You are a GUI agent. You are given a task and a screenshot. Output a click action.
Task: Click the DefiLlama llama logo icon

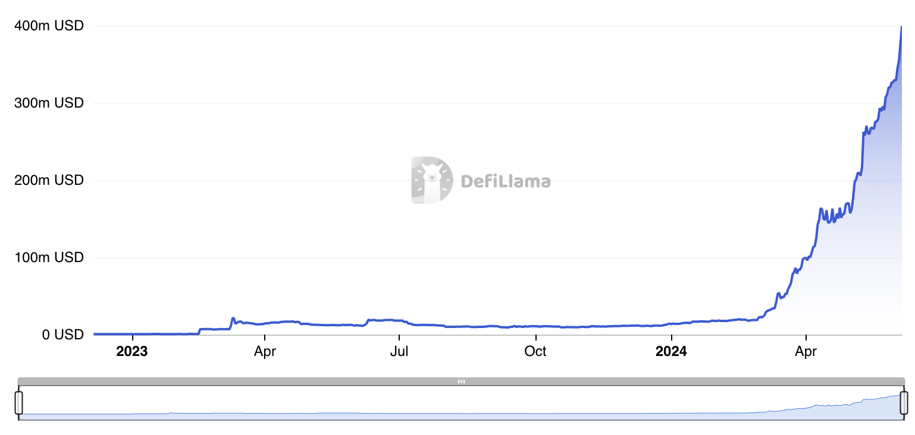431,180
